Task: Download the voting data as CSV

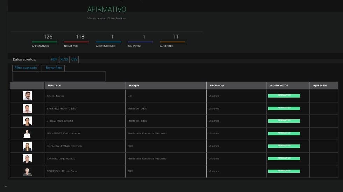Action: point(74,59)
